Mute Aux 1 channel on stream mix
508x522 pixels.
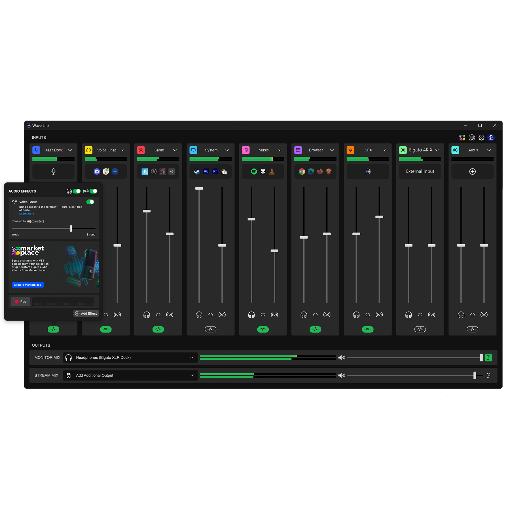coord(484,315)
